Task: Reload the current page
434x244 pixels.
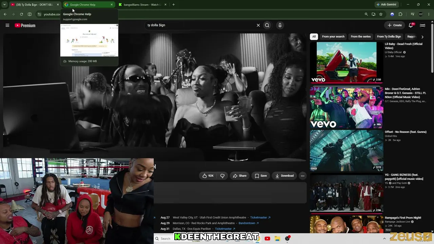Action: tap(21, 14)
